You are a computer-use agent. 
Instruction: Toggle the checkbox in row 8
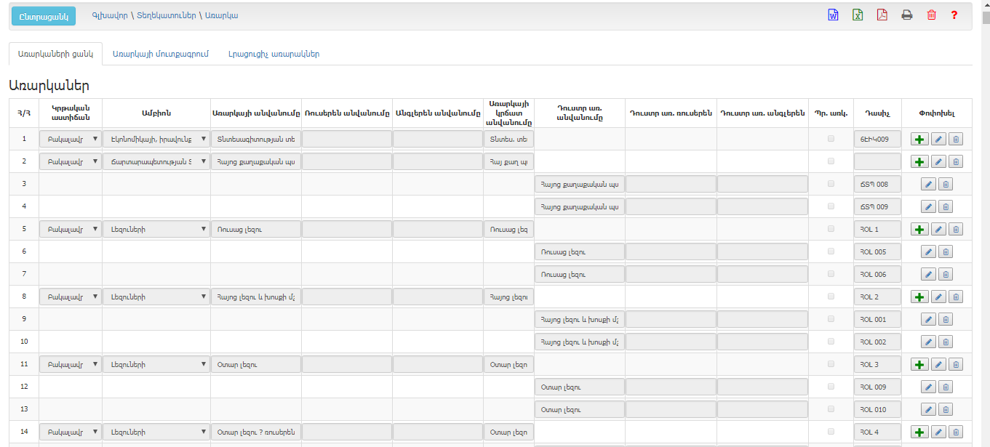pyautogui.click(x=831, y=297)
